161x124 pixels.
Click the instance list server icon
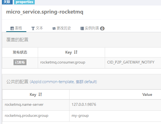(82, 28)
